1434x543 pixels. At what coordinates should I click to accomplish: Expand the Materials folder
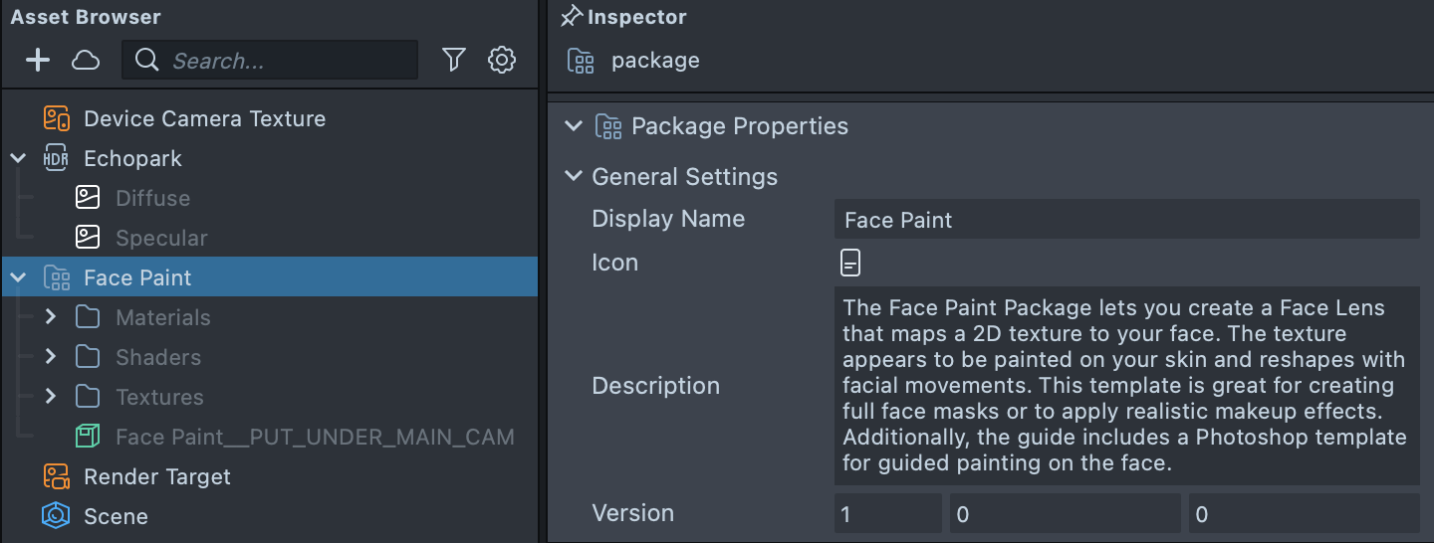coord(51,317)
